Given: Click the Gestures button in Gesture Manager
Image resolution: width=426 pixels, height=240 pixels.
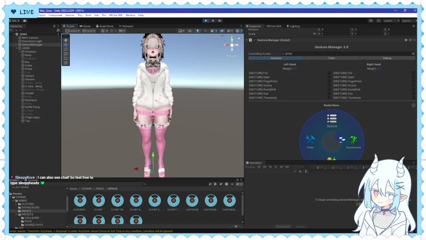Looking at the screenshot, I should pyautogui.click(x=276, y=58).
